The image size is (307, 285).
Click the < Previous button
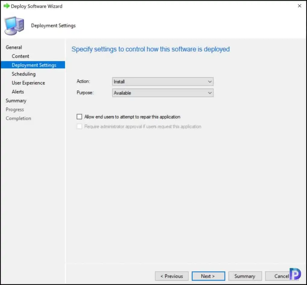coord(172,276)
